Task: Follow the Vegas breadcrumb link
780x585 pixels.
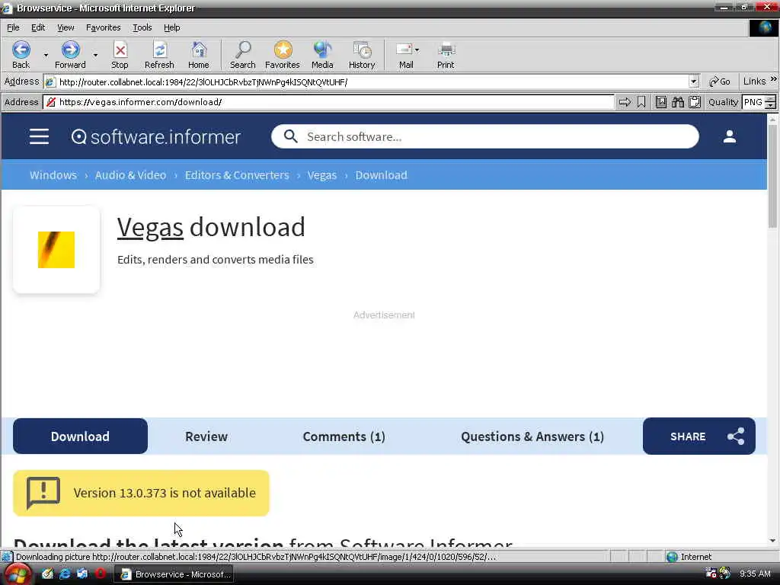Action: tap(322, 175)
